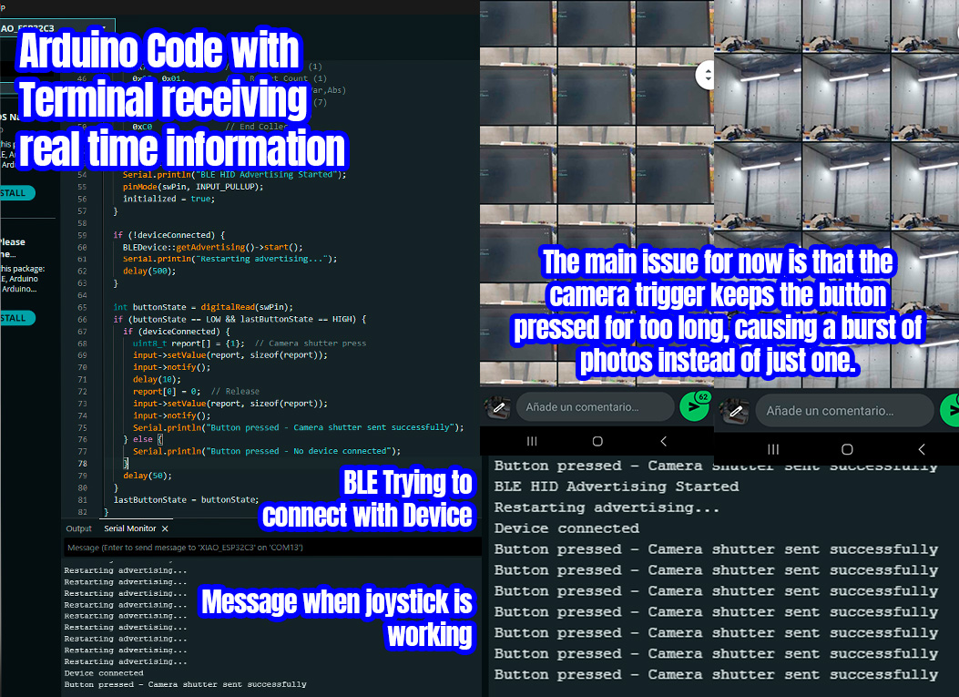Image resolution: width=959 pixels, height=697 pixels.
Task: Click the 'uint8_t report[] = {1};' line
Action: (x=189, y=343)
